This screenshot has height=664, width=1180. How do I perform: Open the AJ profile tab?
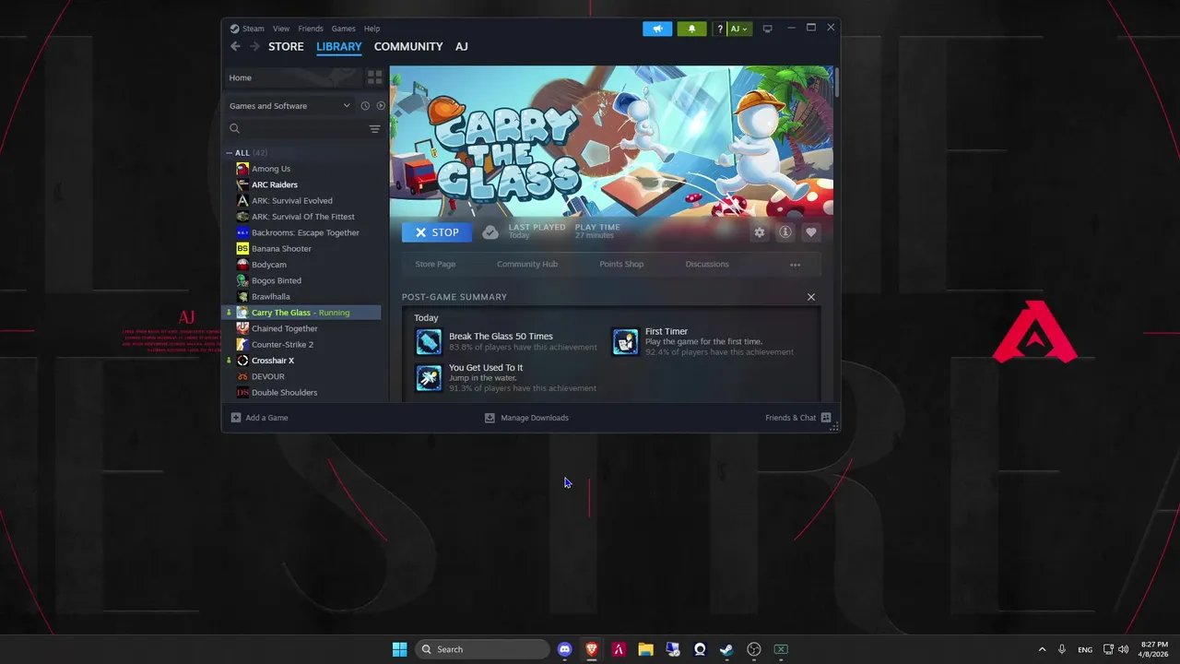click(x=462, y=46)
